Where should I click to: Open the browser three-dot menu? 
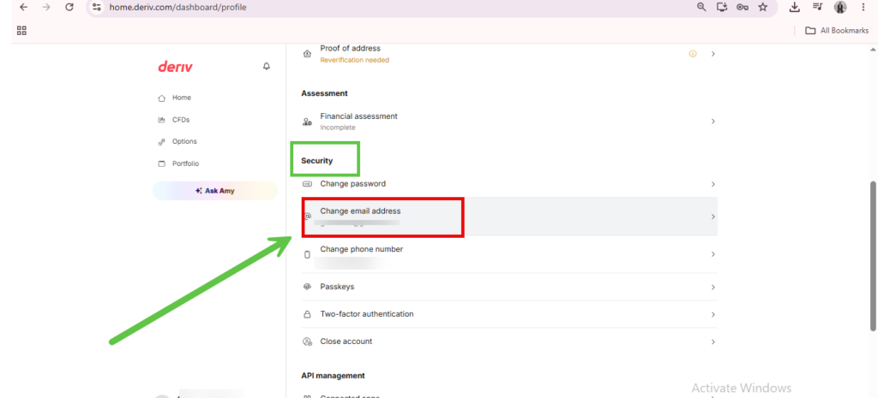click(x=863, y=7)
